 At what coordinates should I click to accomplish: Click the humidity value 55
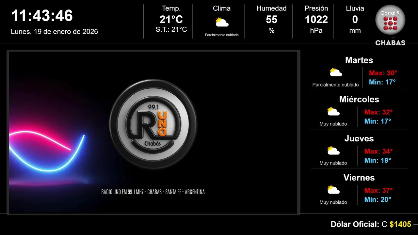click(x=271, y=20)
